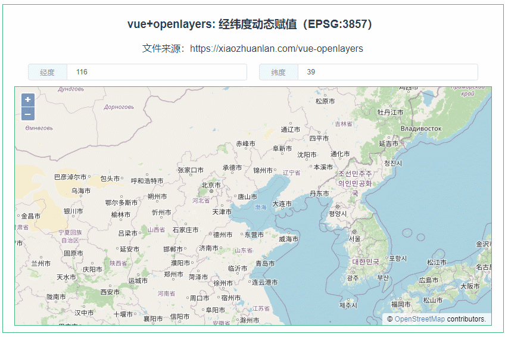Click the 제주시 label on map

coord(348,305)
